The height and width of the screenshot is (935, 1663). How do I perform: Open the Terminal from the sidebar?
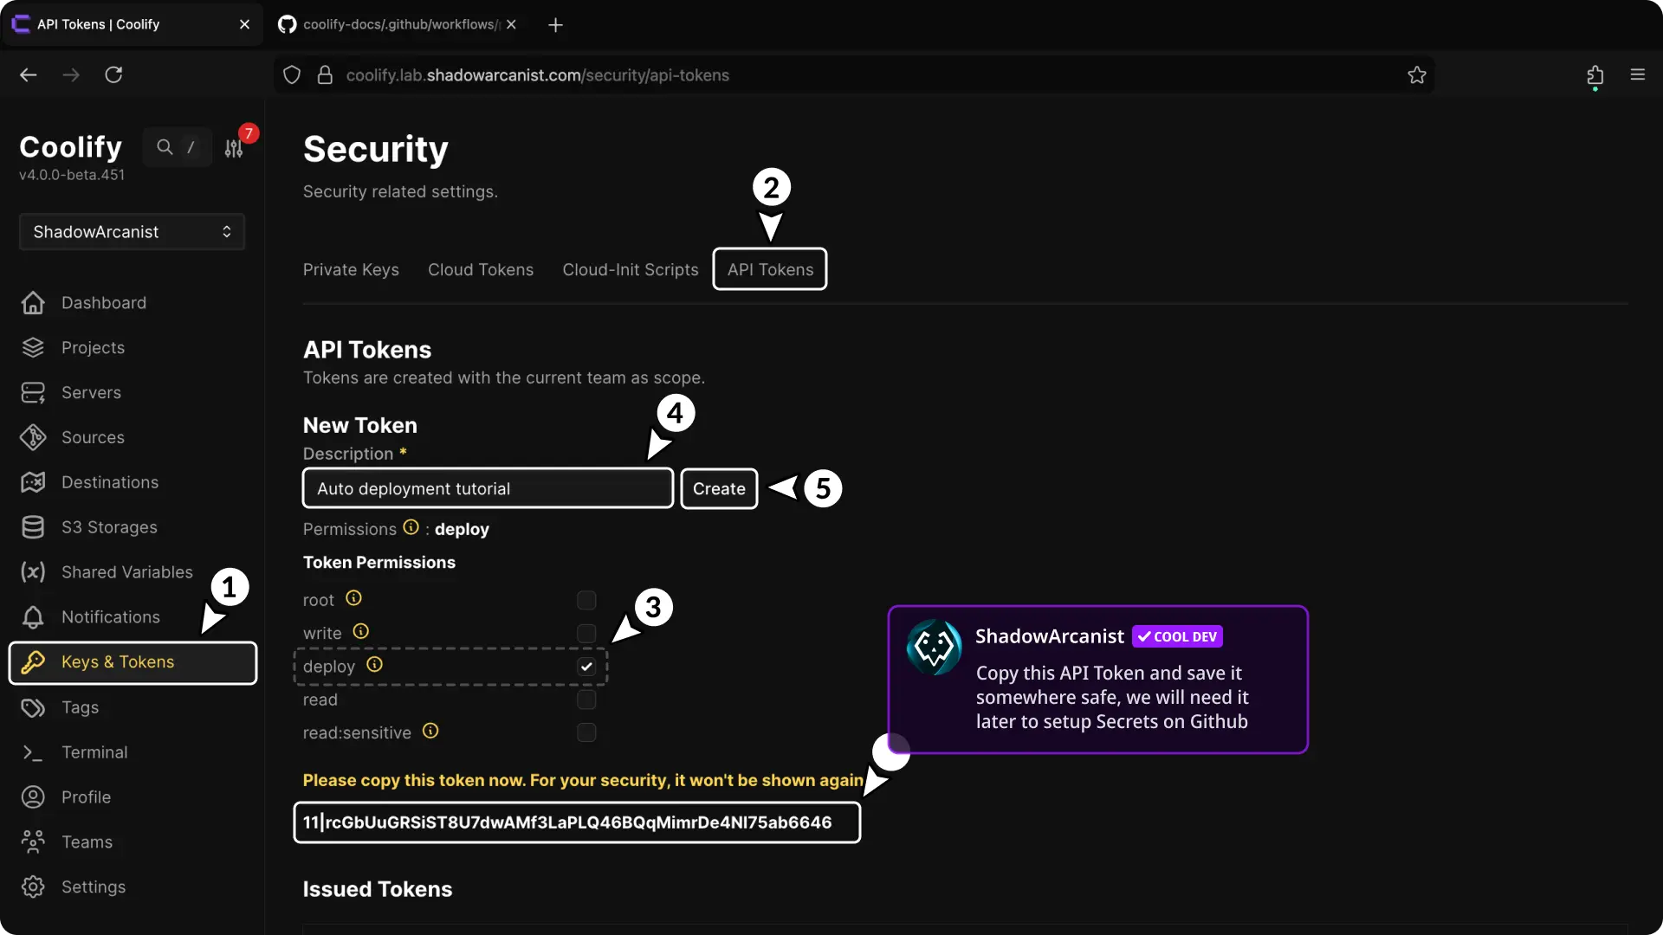[x=95, y=752]
